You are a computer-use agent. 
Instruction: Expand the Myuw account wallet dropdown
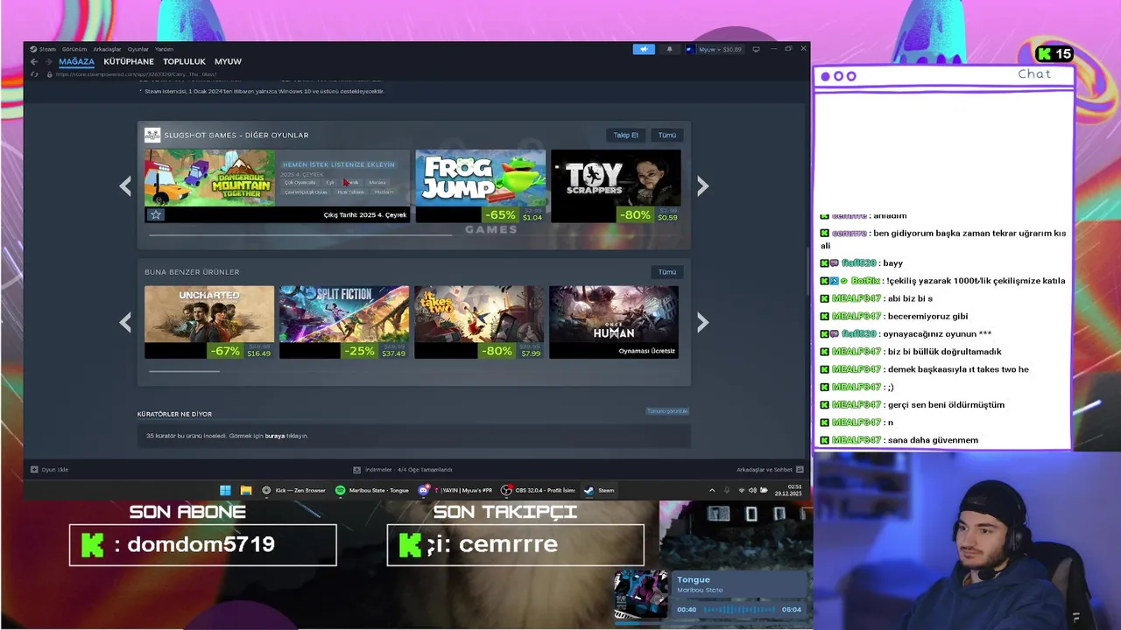click(x=721, y=49)
